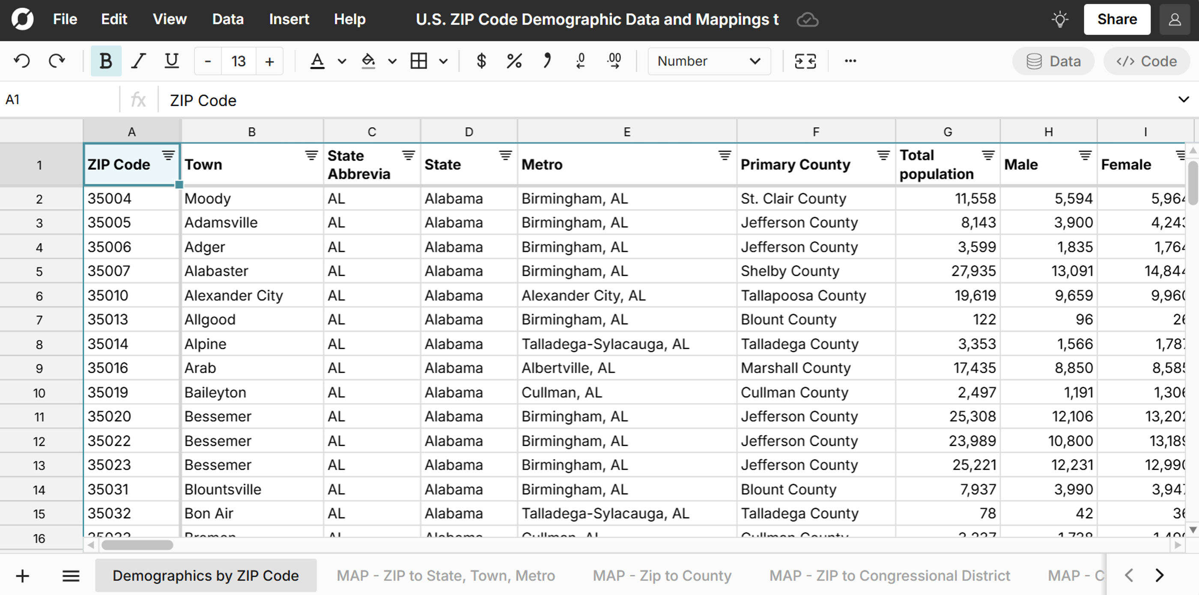
Task: Open fill color dropdown arrow
Action: [392, 61]
